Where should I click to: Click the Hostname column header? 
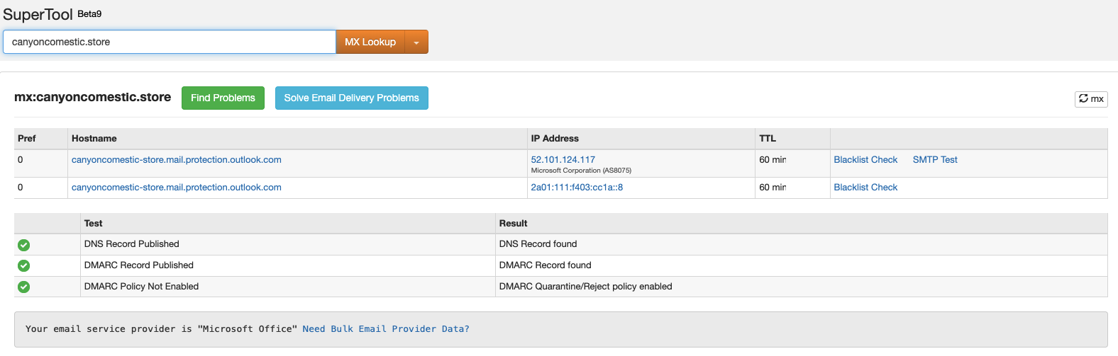pyautogui.click(x=94, y=139)
